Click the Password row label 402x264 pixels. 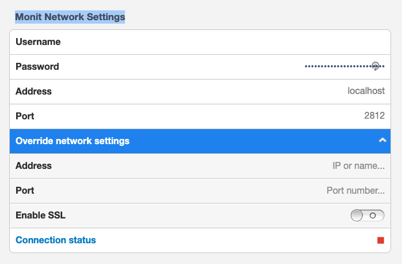click(37, 67)
